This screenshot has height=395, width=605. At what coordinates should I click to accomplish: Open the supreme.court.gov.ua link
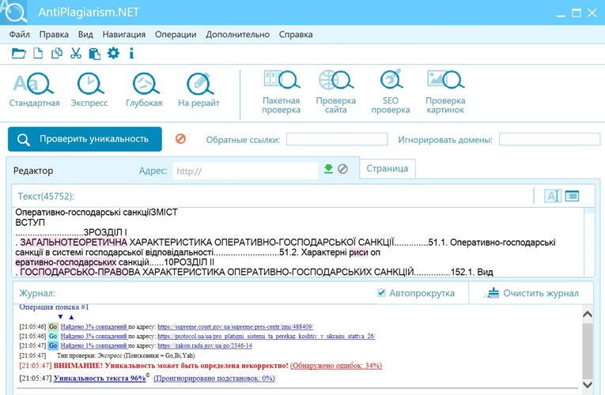tap(236, 326)
